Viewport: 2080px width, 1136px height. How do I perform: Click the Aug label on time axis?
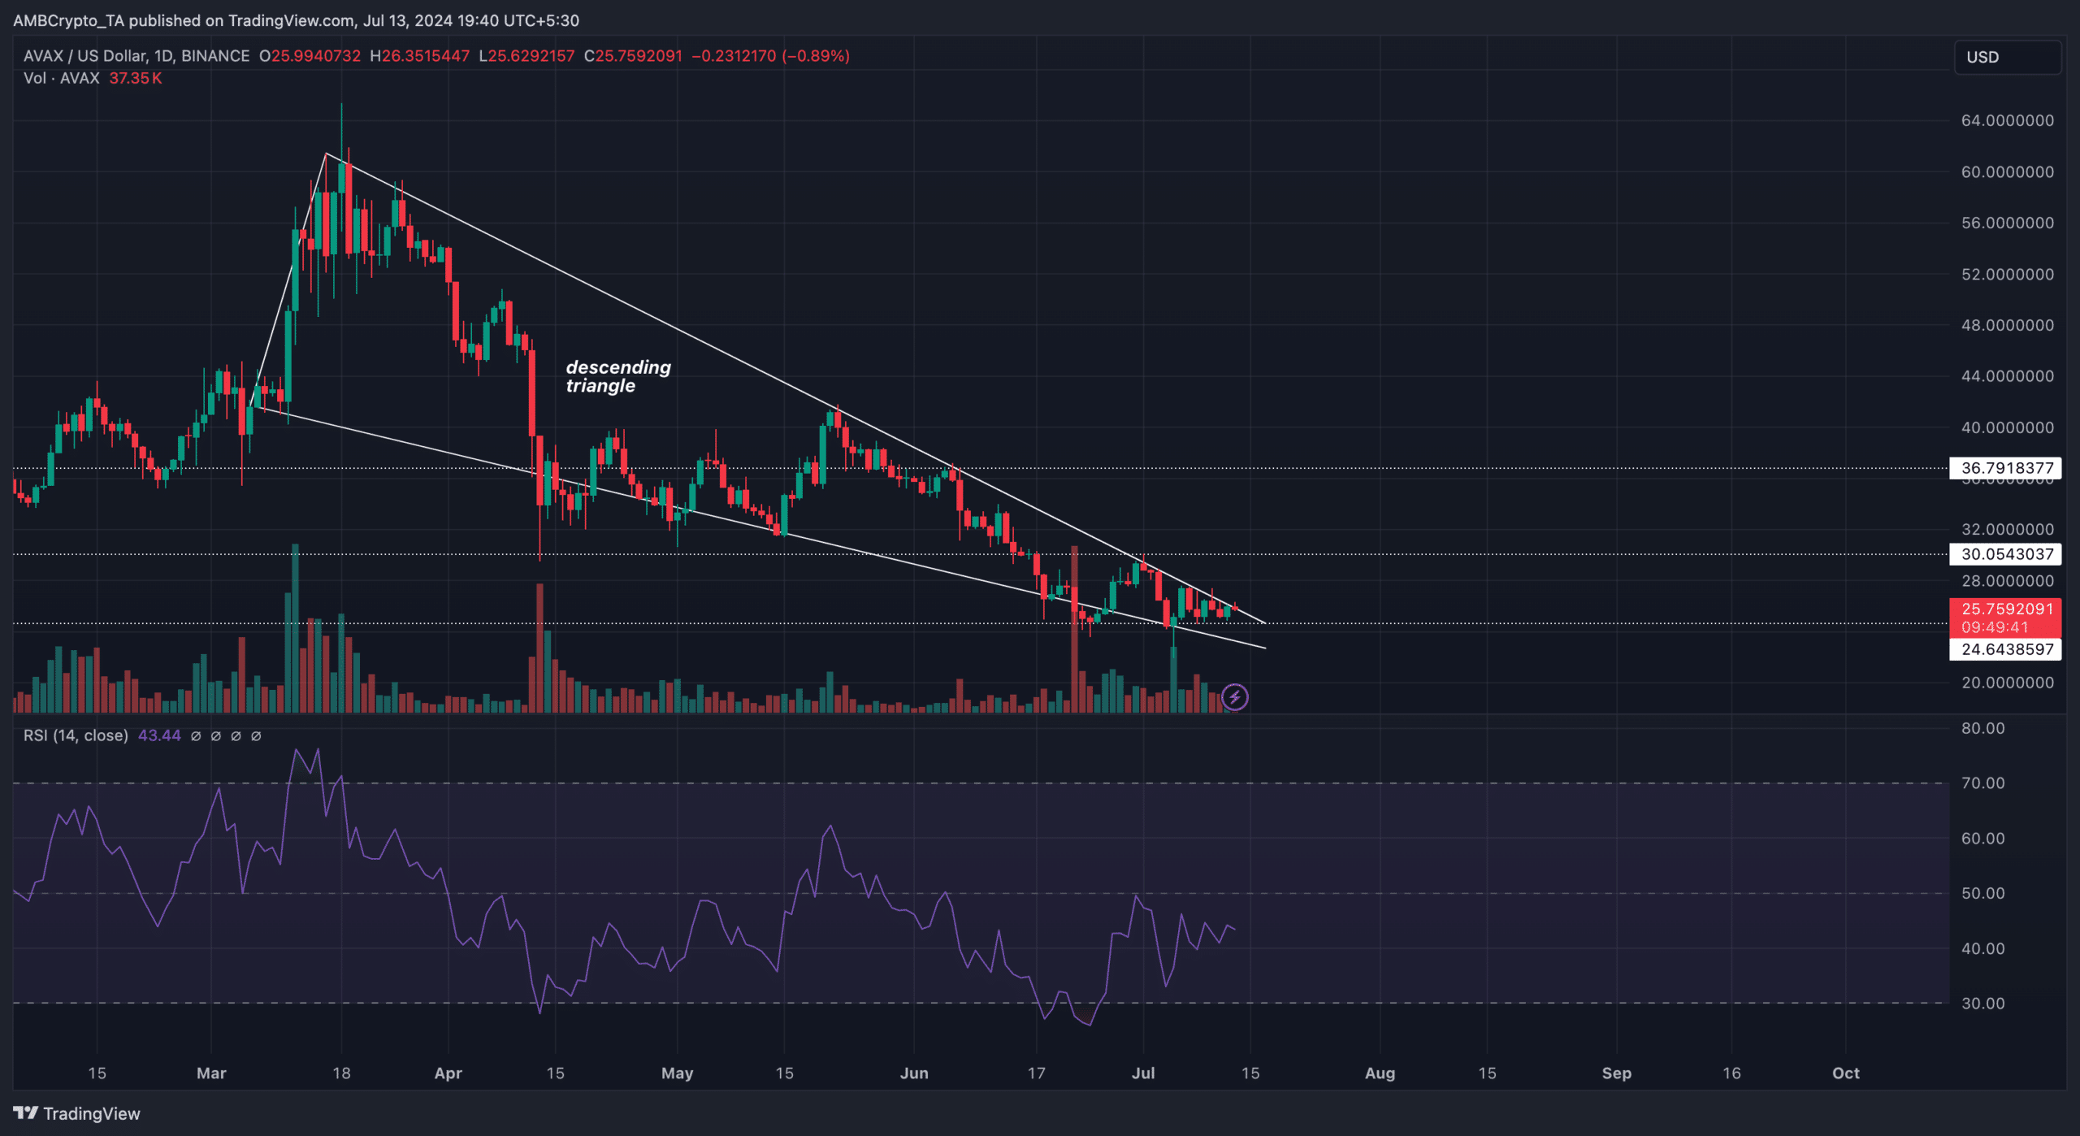(1380, 1073)
